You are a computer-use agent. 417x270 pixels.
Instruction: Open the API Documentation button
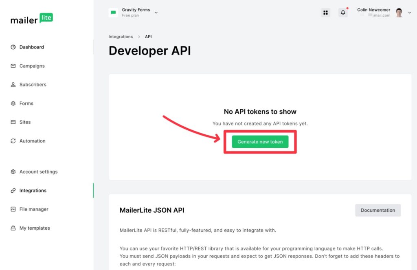(x=378, y=210)
